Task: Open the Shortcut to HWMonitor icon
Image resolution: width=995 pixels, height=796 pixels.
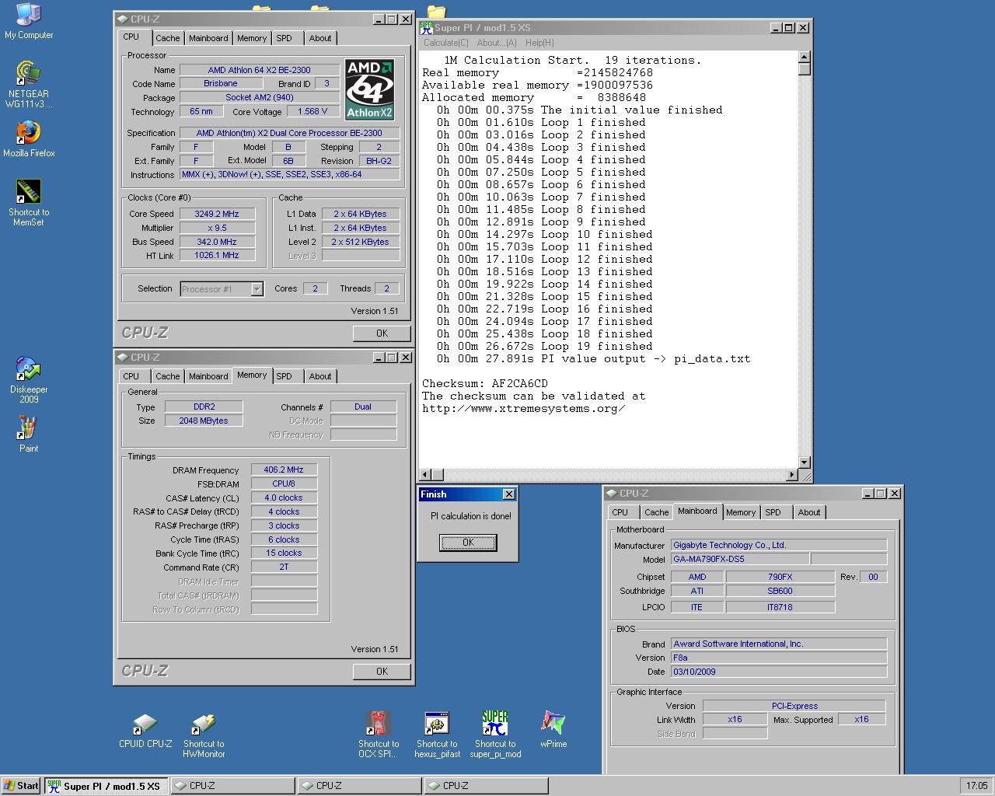Action: pos(204,735)
